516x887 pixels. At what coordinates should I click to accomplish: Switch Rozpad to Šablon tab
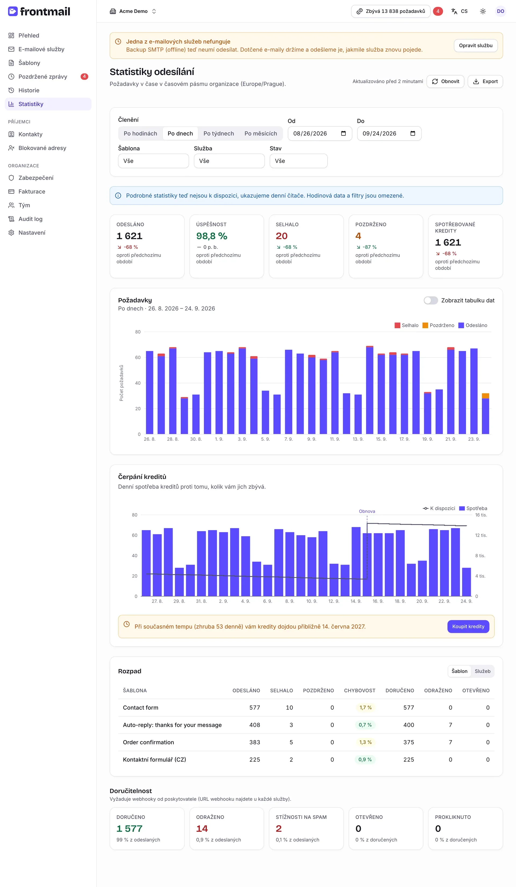tap(459, 672)
